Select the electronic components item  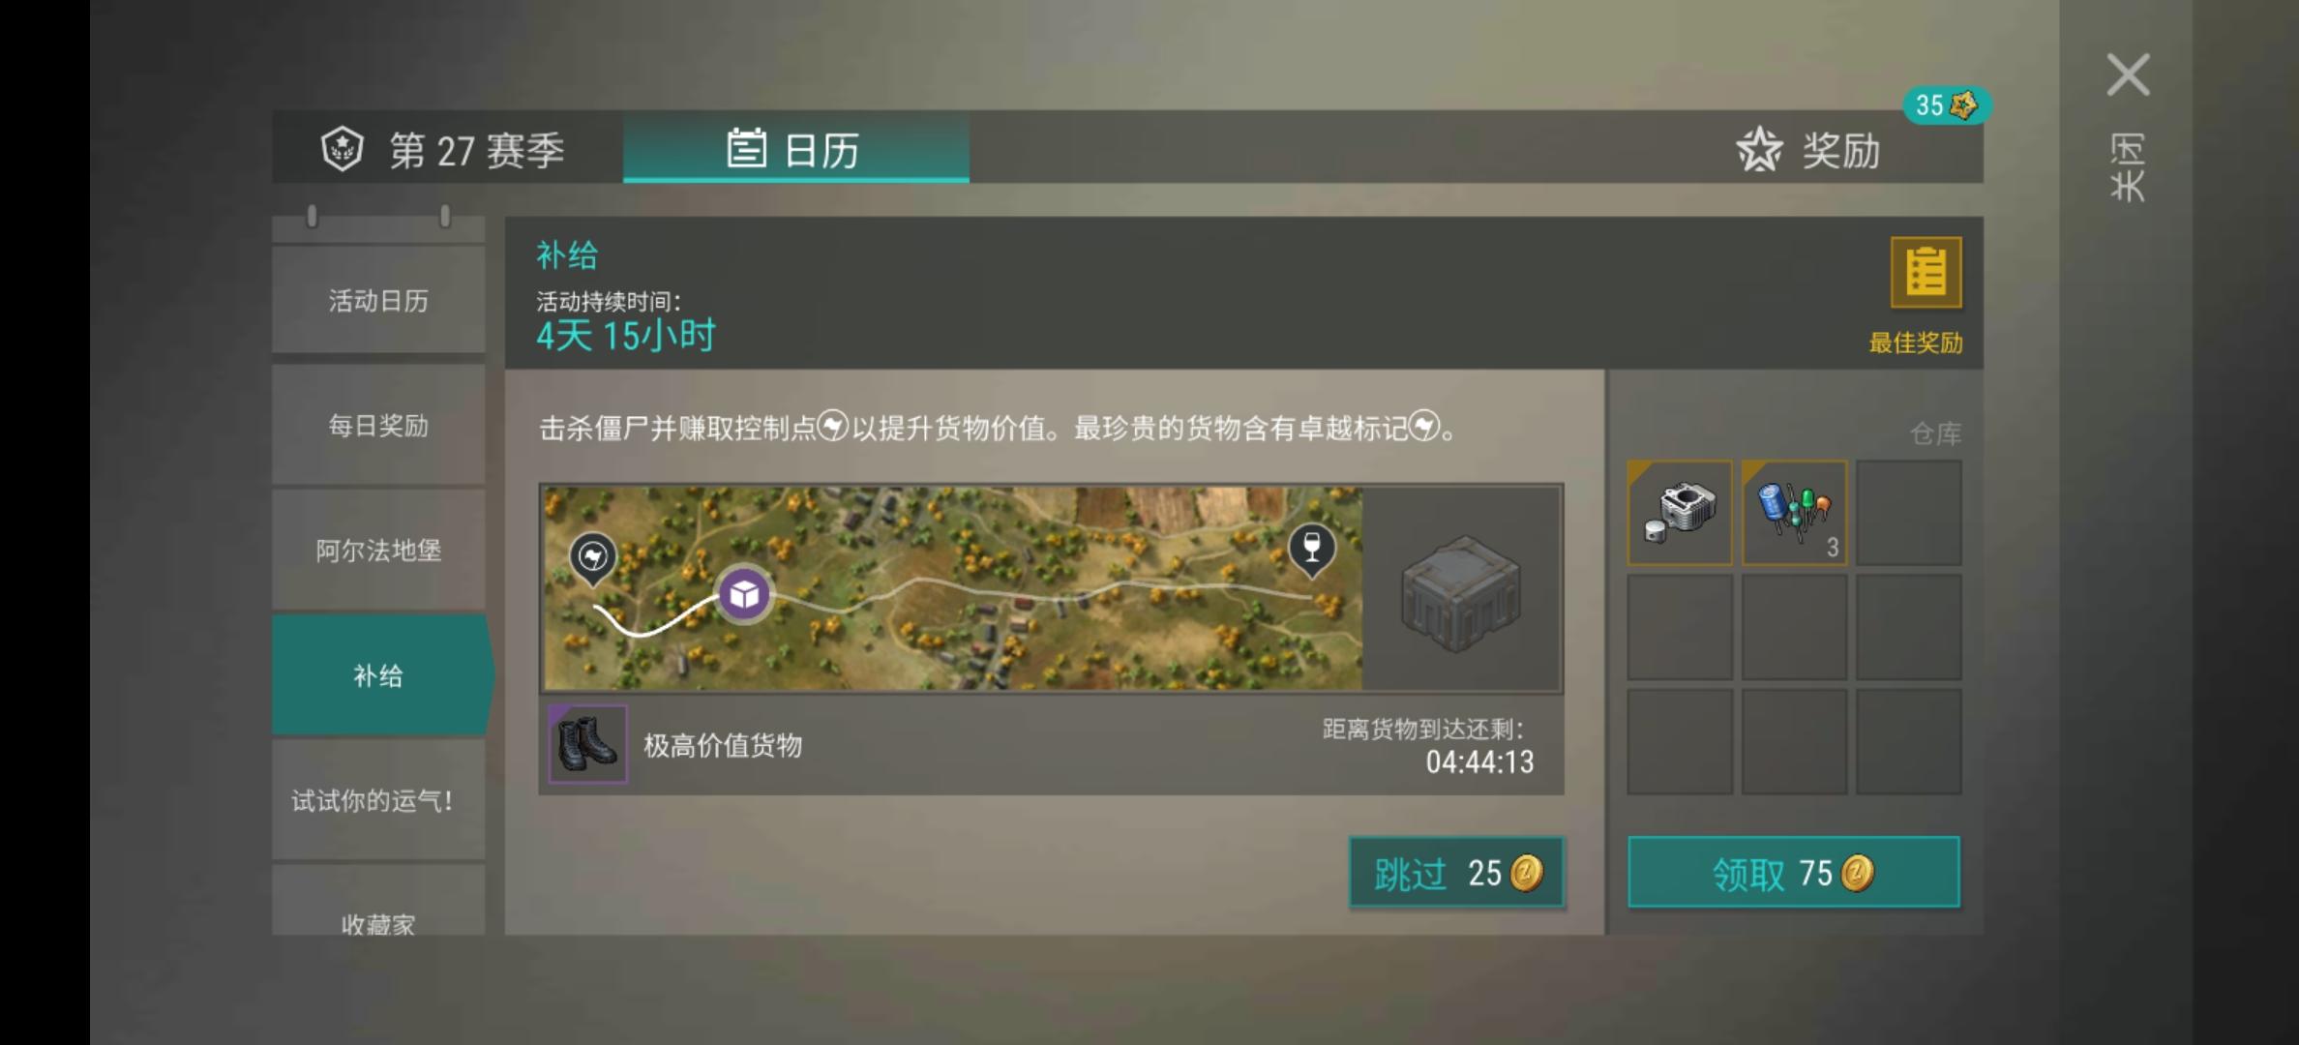coord(1794,513)
